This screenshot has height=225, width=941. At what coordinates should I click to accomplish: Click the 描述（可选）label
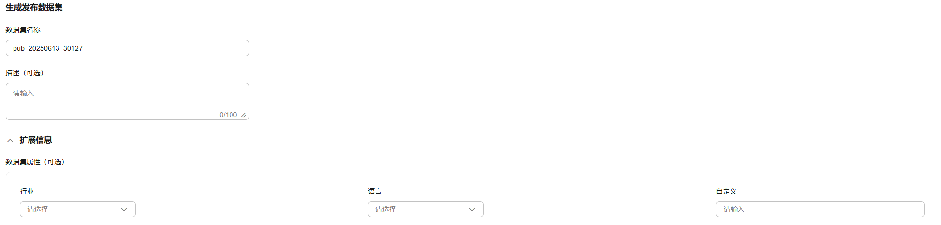(x=25, y=73)
